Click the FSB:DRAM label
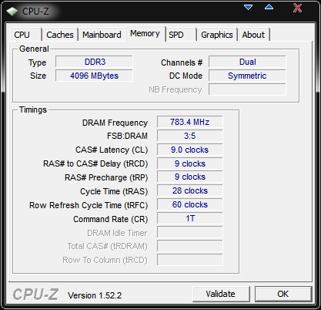321x310 pixels. coord(127,136)
